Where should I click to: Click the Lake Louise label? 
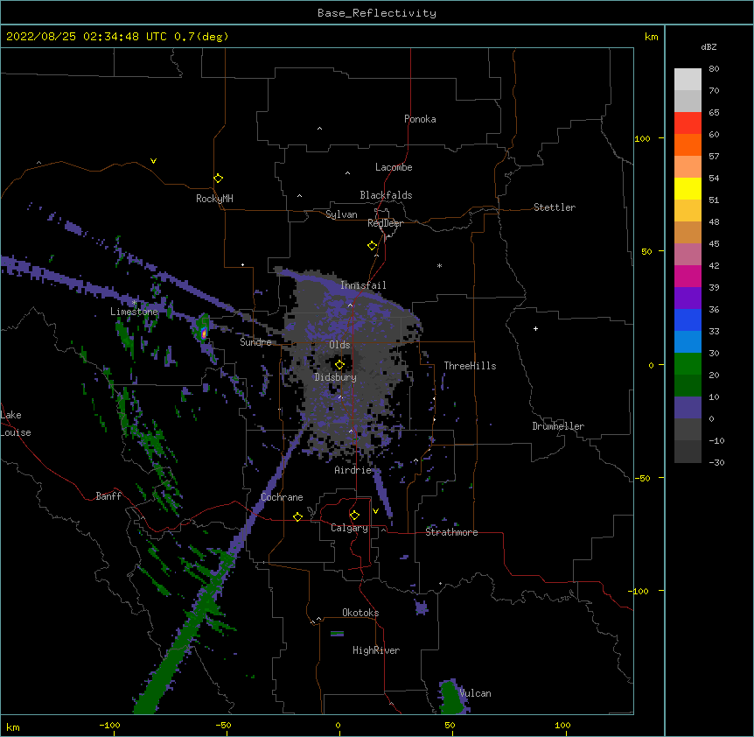[x=14, y=424]
